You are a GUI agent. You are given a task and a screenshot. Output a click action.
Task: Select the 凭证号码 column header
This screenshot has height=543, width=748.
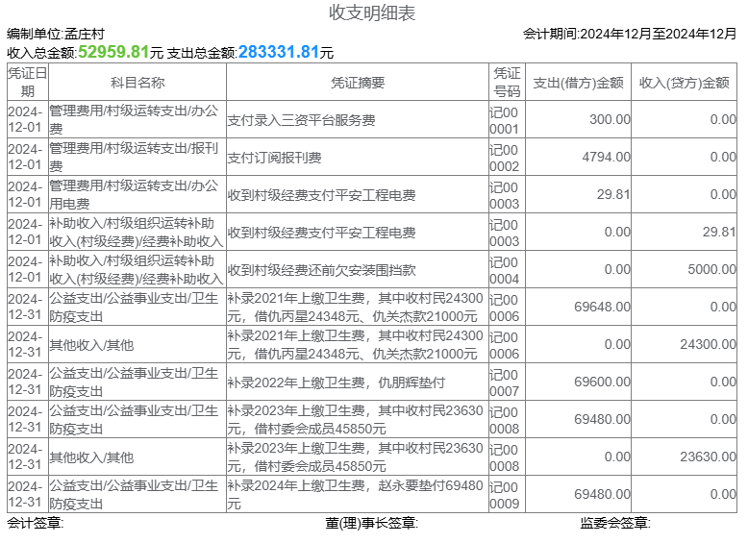506,82
